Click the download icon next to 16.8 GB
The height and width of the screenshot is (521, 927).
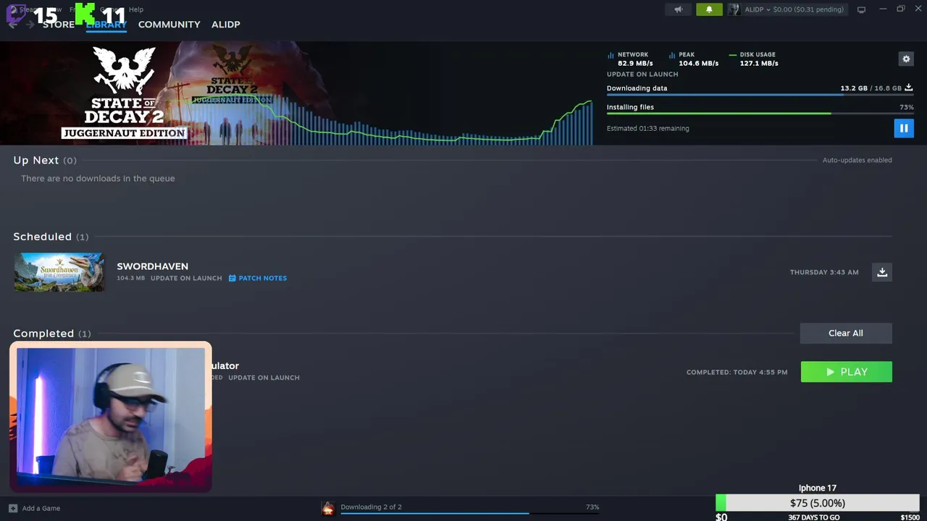tap(908, 88)
